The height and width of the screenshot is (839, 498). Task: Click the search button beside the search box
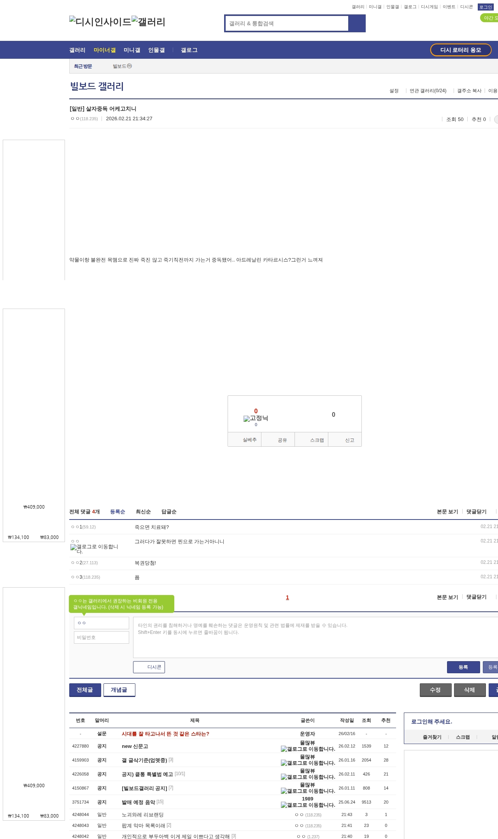357,23
